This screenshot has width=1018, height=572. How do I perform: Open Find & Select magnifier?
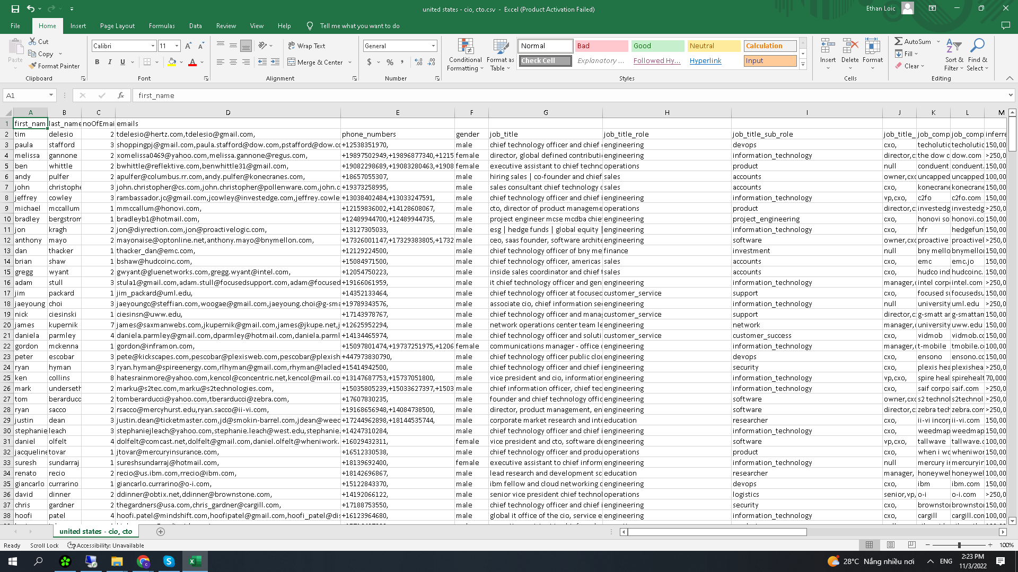pyautogui.click(x=977, y=55)
